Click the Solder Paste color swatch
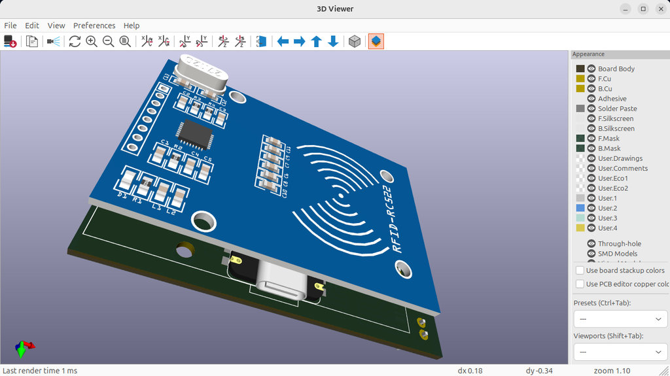This screenshot has width=670, height=376. [x=580, y=109]
